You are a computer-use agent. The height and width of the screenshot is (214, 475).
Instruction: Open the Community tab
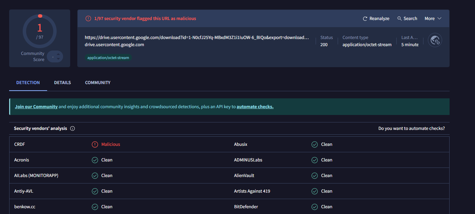[x=98, y=82]
